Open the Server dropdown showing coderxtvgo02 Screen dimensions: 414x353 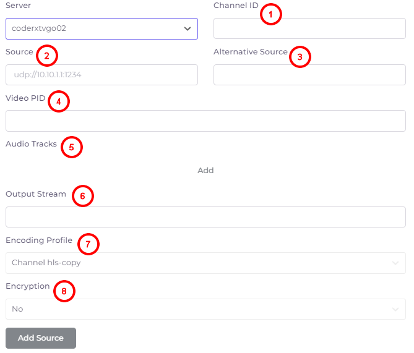(101, 28)
